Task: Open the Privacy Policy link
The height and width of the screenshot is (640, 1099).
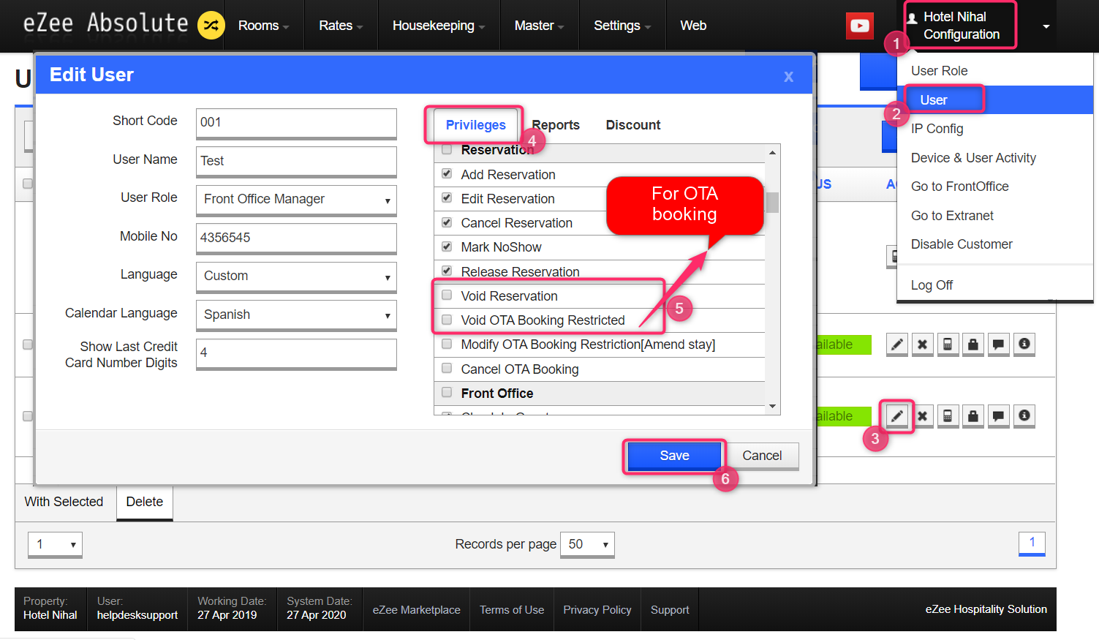Action: (597, 610)
